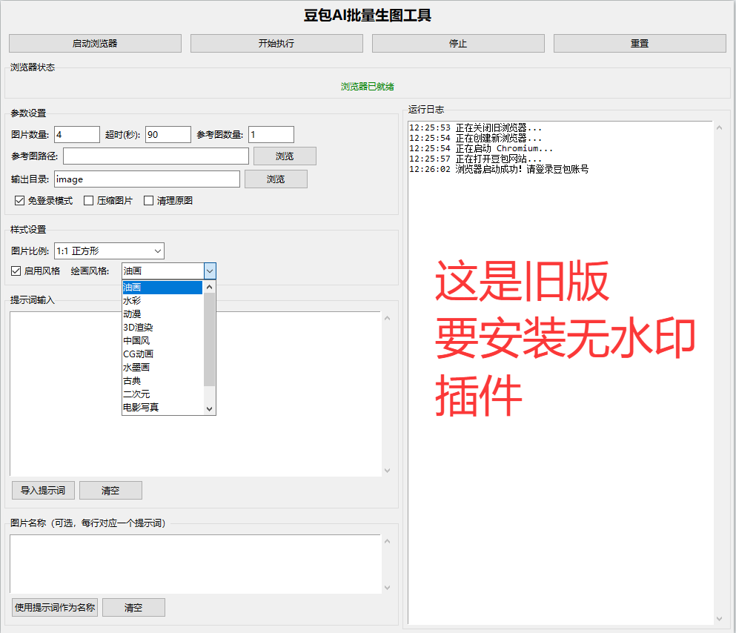
Task: Focus the 超时(秒) input field
Action: [x=168, y=135]
